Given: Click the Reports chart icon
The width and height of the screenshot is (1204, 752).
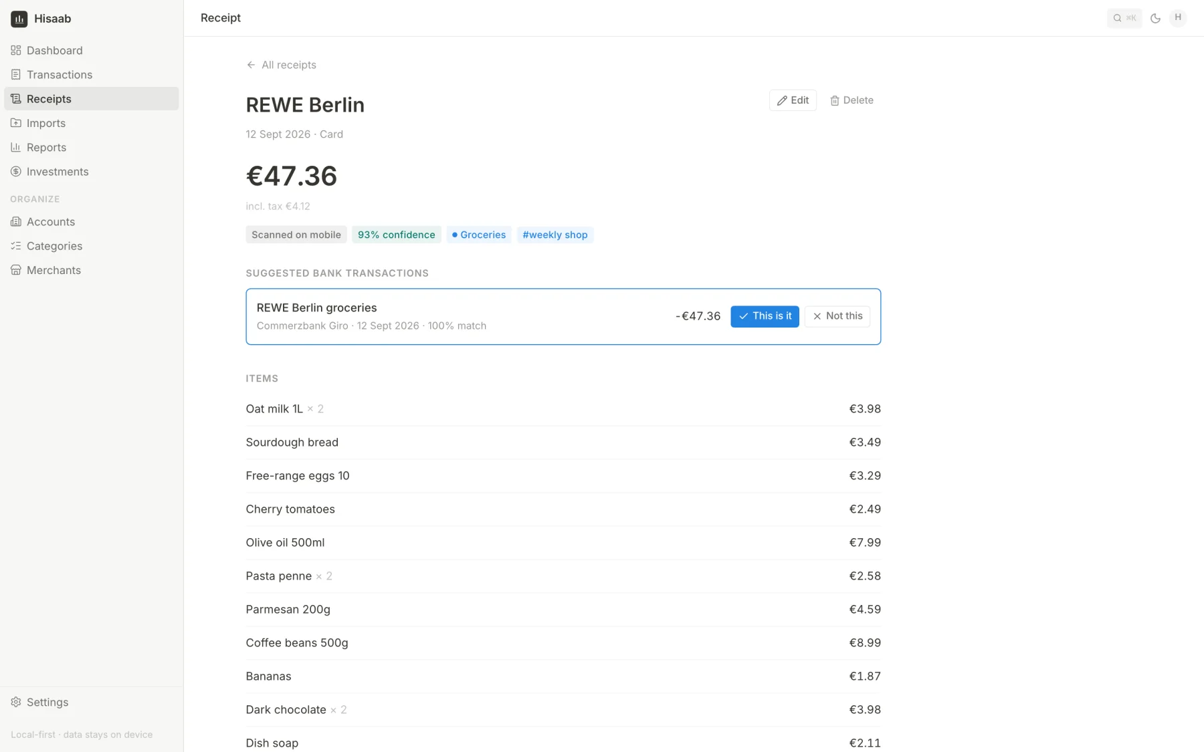Looking at the screenshot, I should click(16, 147).
